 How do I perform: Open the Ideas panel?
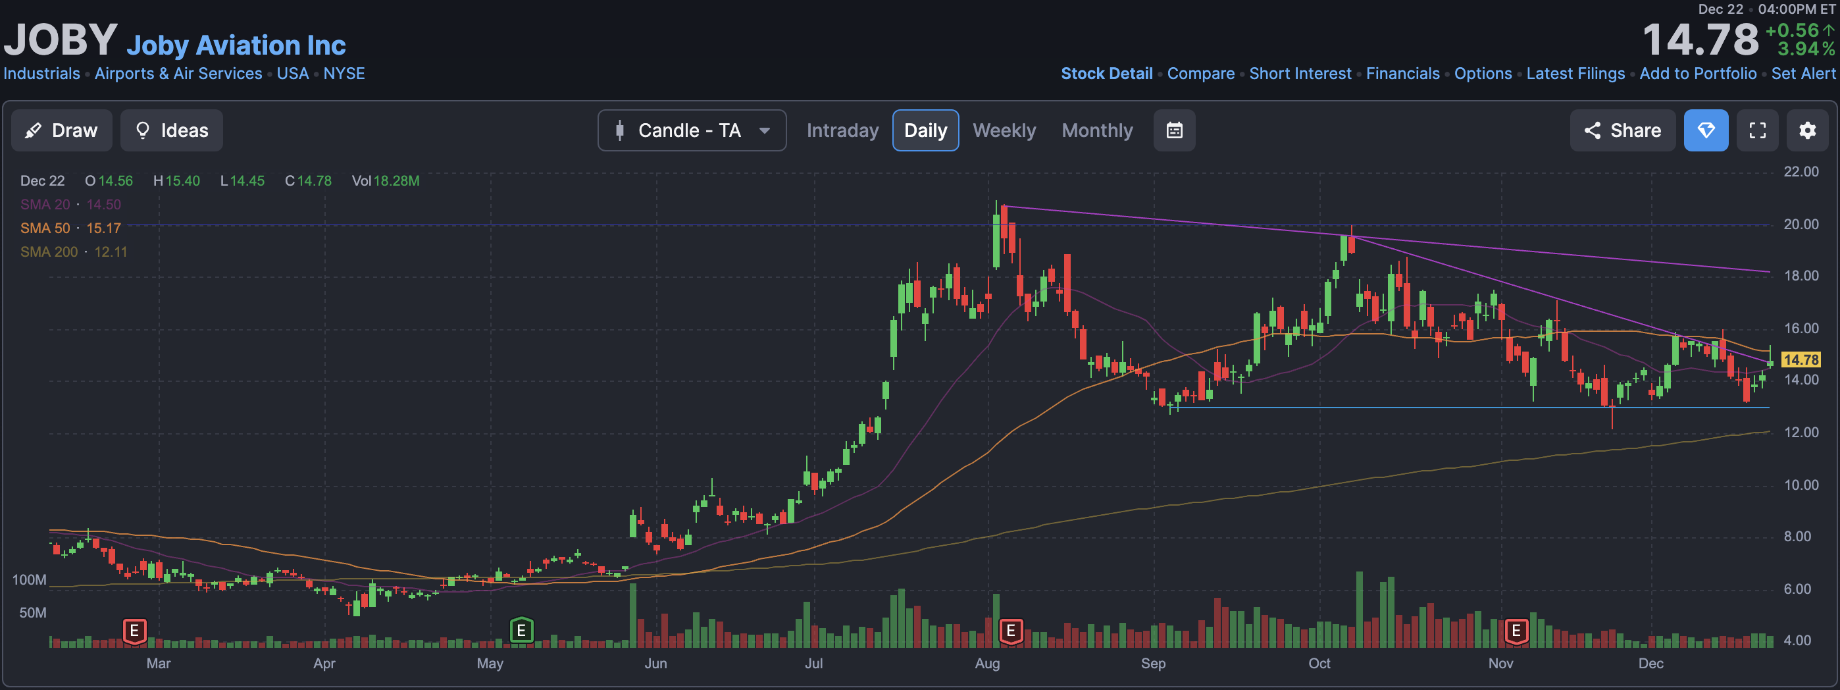(171, 130)
